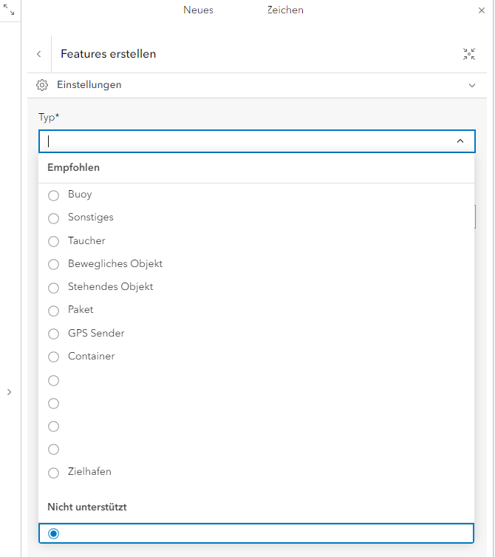Image resolution: width=495 pixels, height=557 pixels.
Task: Select the Stehendes Objekt radio option
Action: click(54, 288)
